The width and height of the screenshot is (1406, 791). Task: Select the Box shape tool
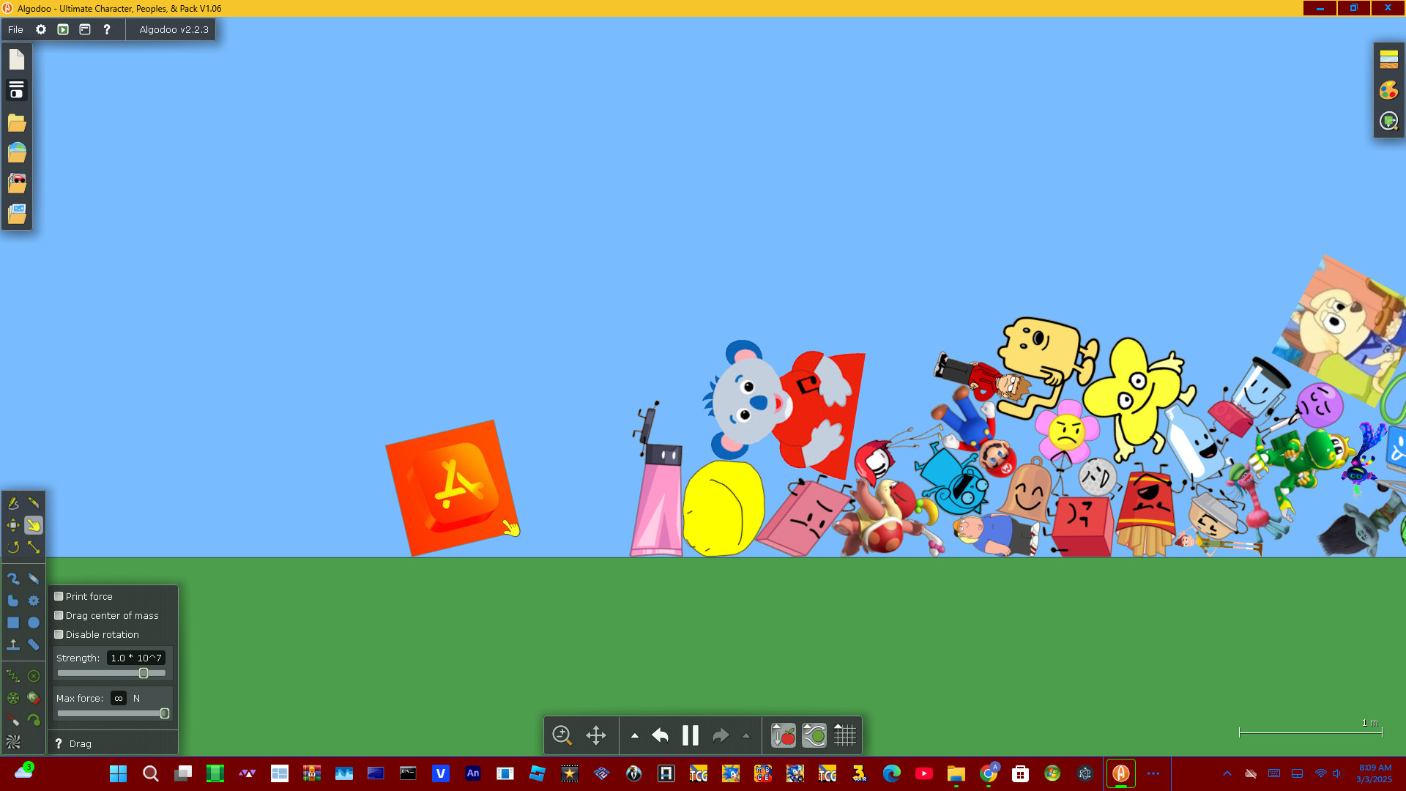[13, 623]
